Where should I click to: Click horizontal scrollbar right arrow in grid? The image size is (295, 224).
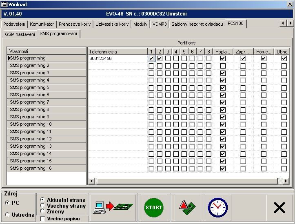(286, 181)
